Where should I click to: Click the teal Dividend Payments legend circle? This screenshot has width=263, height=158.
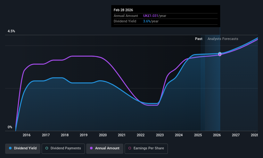coord(47,148)
